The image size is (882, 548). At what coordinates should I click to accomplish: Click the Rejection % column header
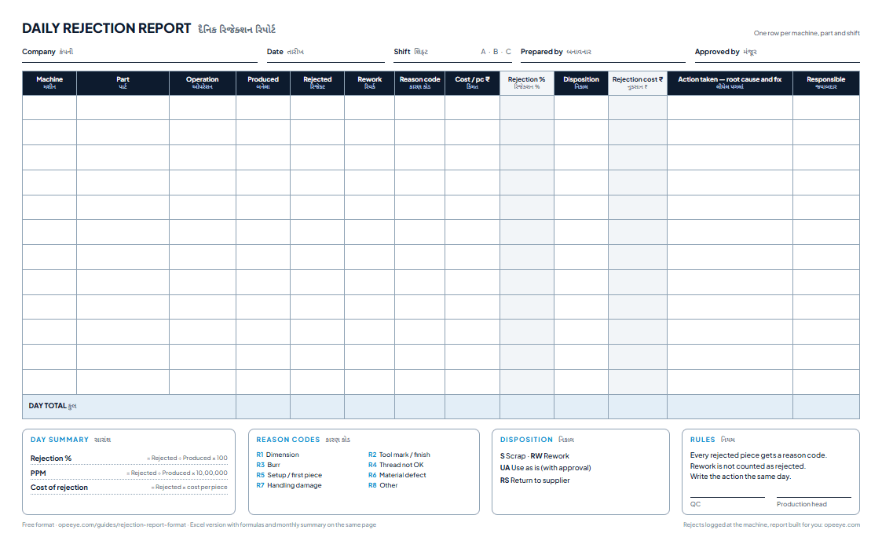pyautogui.click(x=526, y=83)
